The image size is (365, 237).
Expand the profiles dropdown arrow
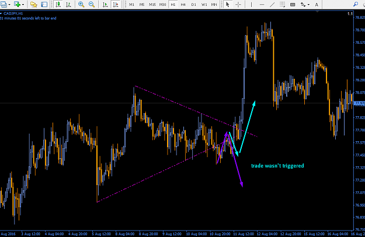9,5
